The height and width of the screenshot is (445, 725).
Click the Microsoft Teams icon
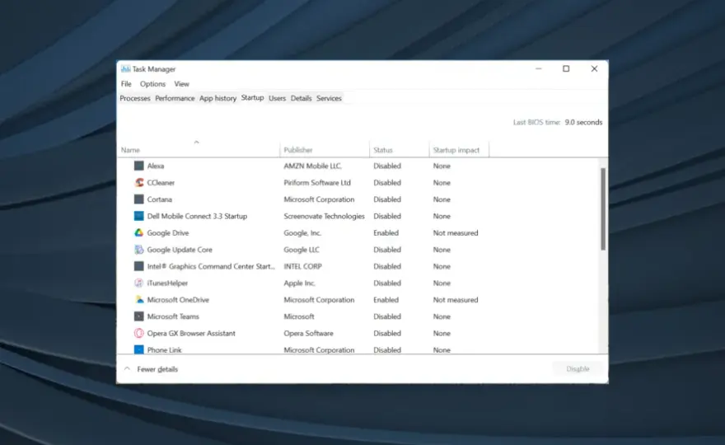pyautogui.click(x=138, y=316)
